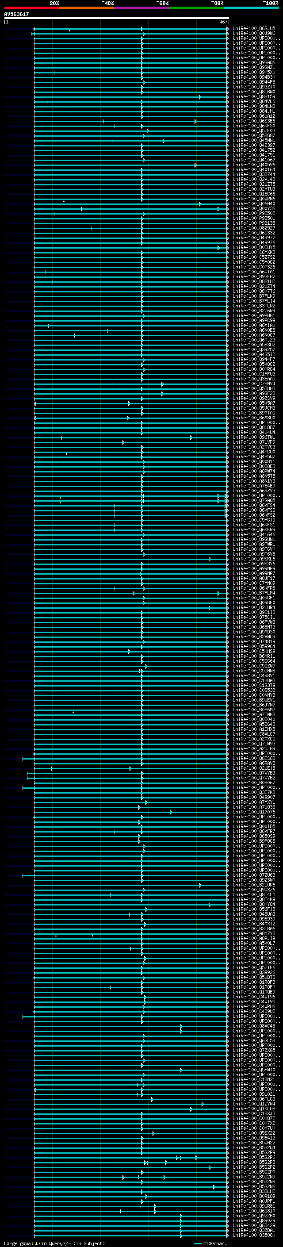Screen dimensions: 283x1247
Task: Click the green ~80% identity color bar
Action: 196,8
